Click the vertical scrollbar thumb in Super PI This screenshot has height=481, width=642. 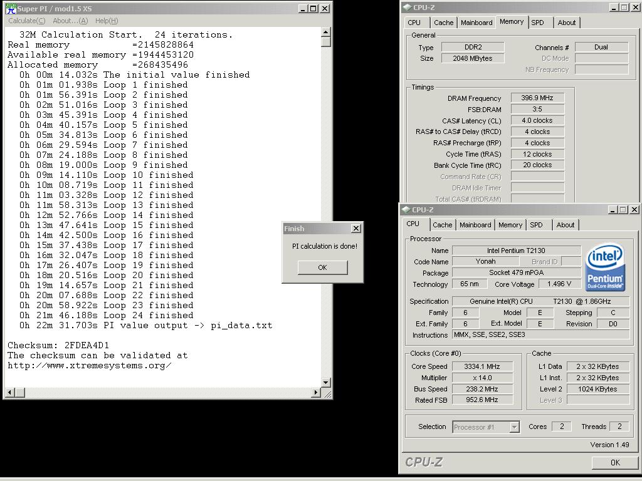pyautogui.click(x=326, y=42)
